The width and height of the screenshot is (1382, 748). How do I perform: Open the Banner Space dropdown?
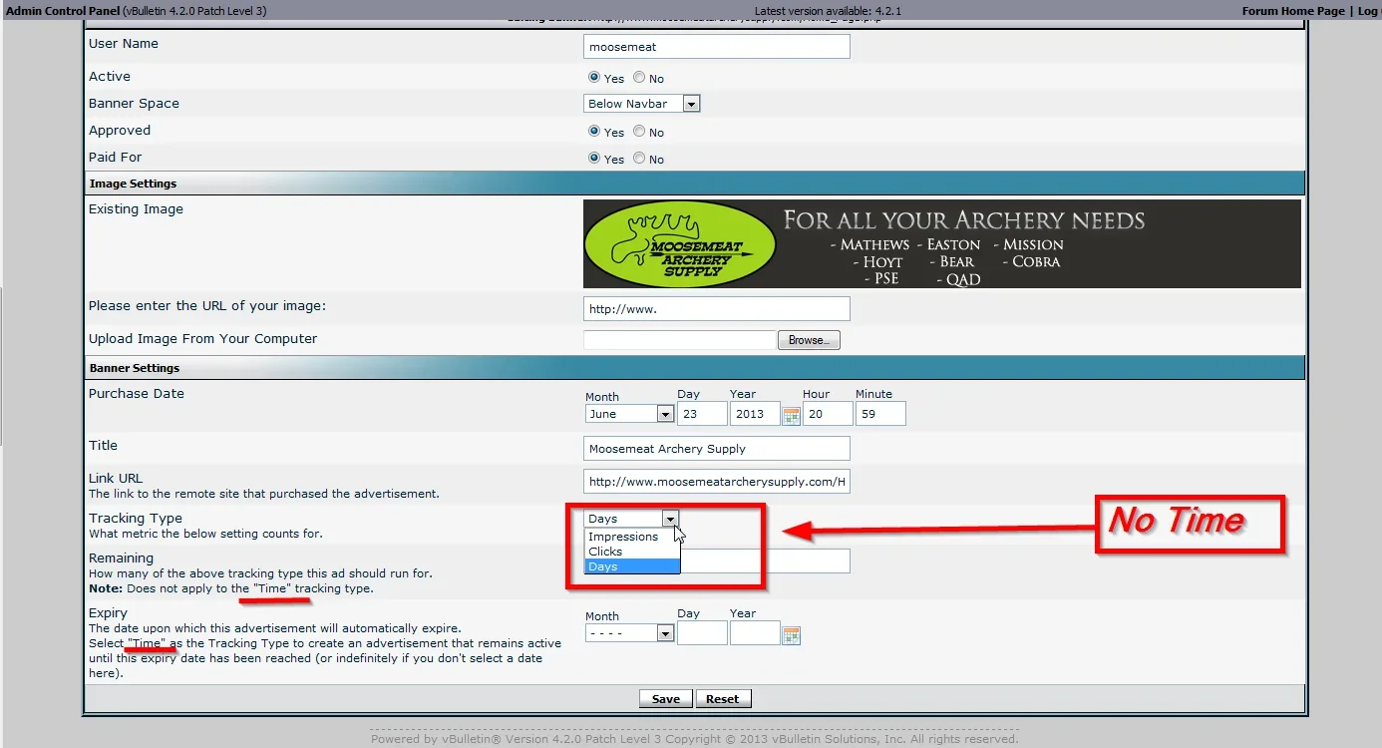[x=641, y=104]
